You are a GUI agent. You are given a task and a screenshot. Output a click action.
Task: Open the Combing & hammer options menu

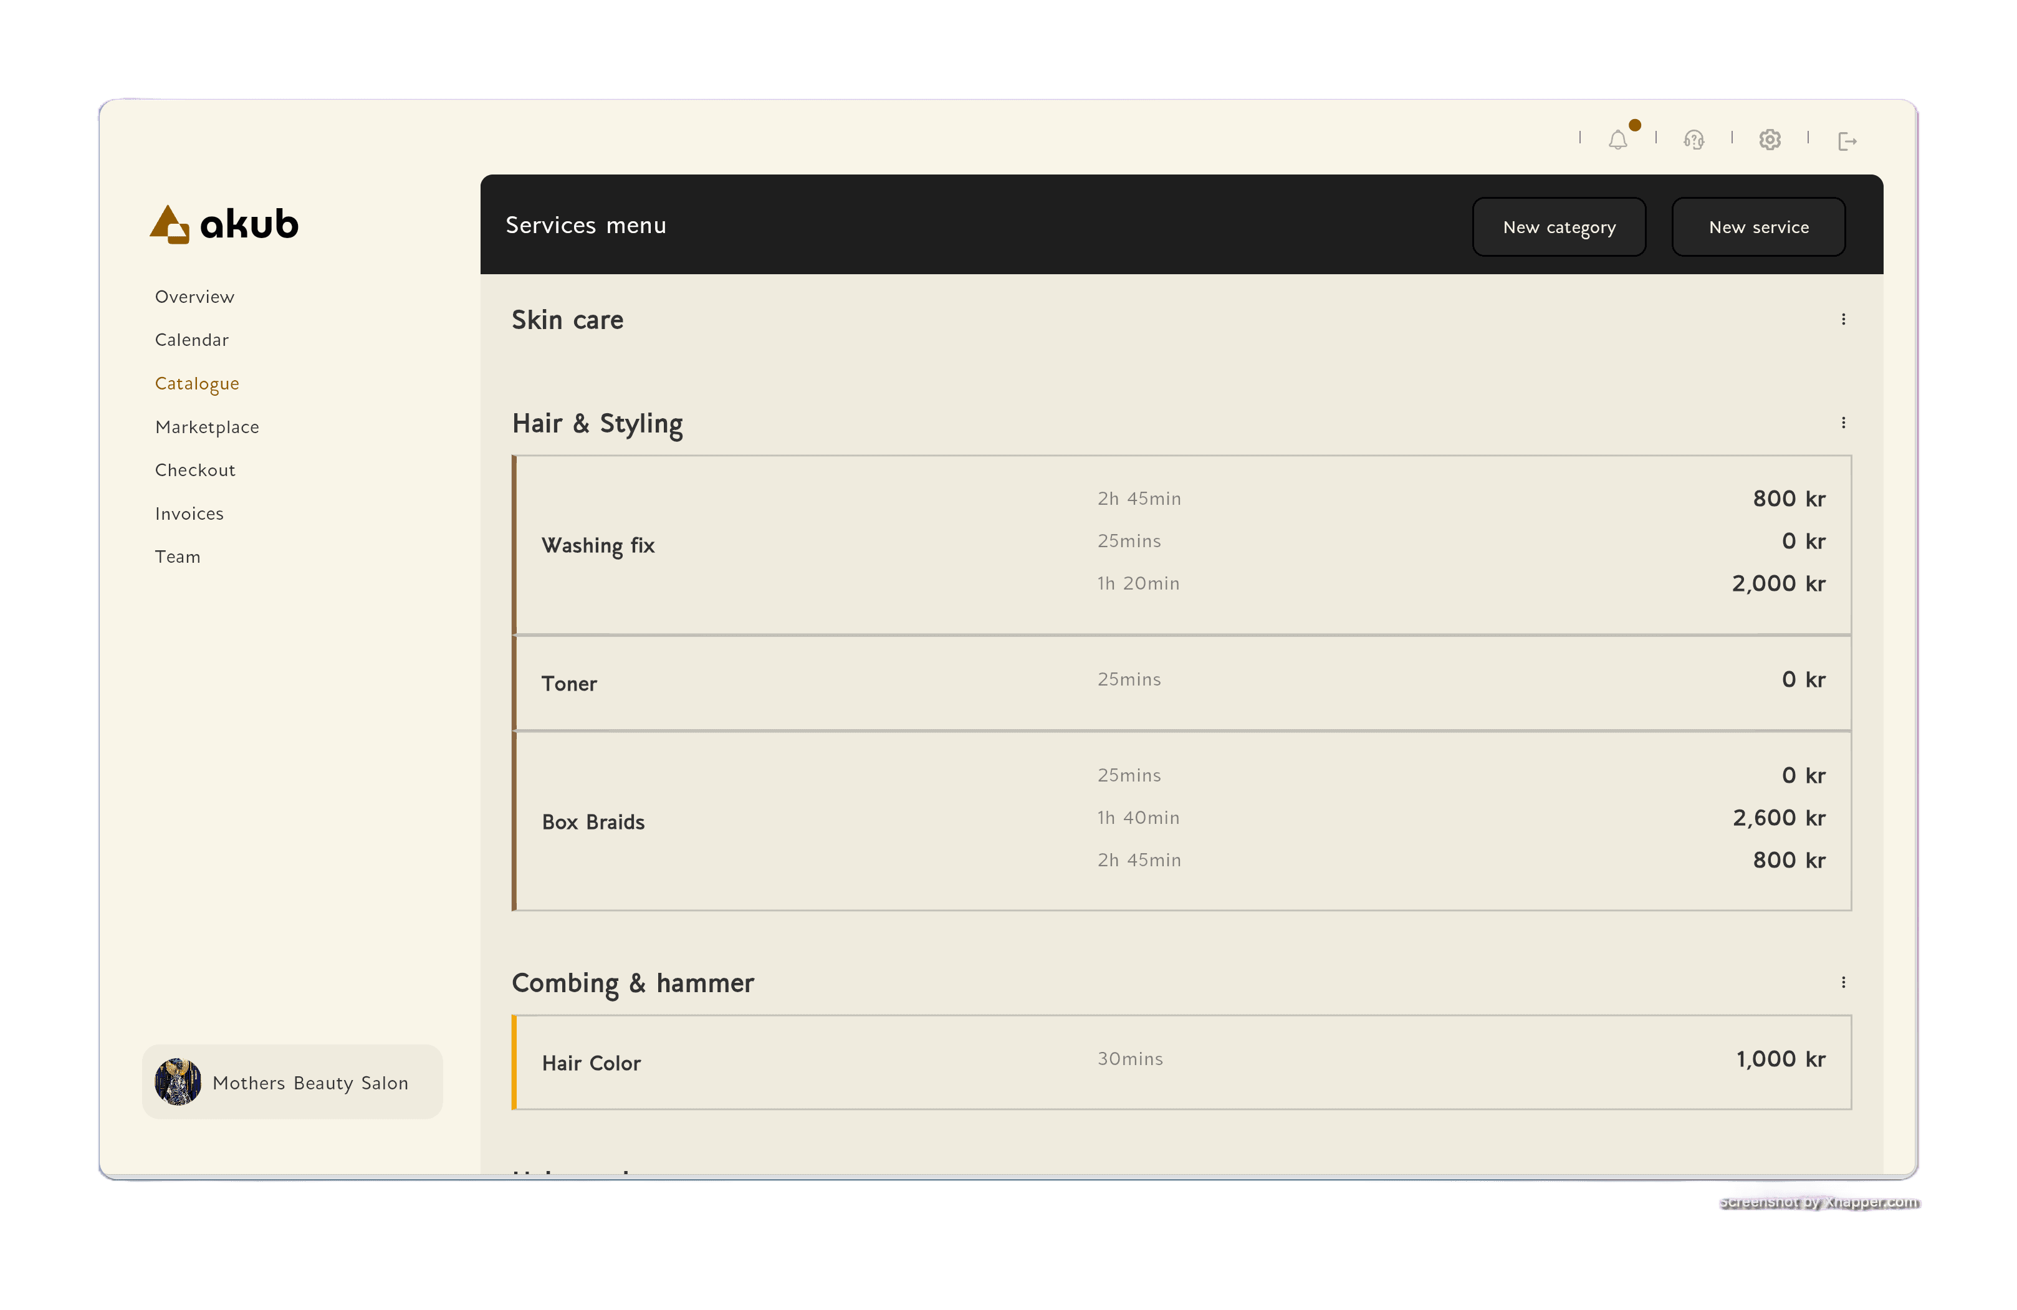(1843, 982)
